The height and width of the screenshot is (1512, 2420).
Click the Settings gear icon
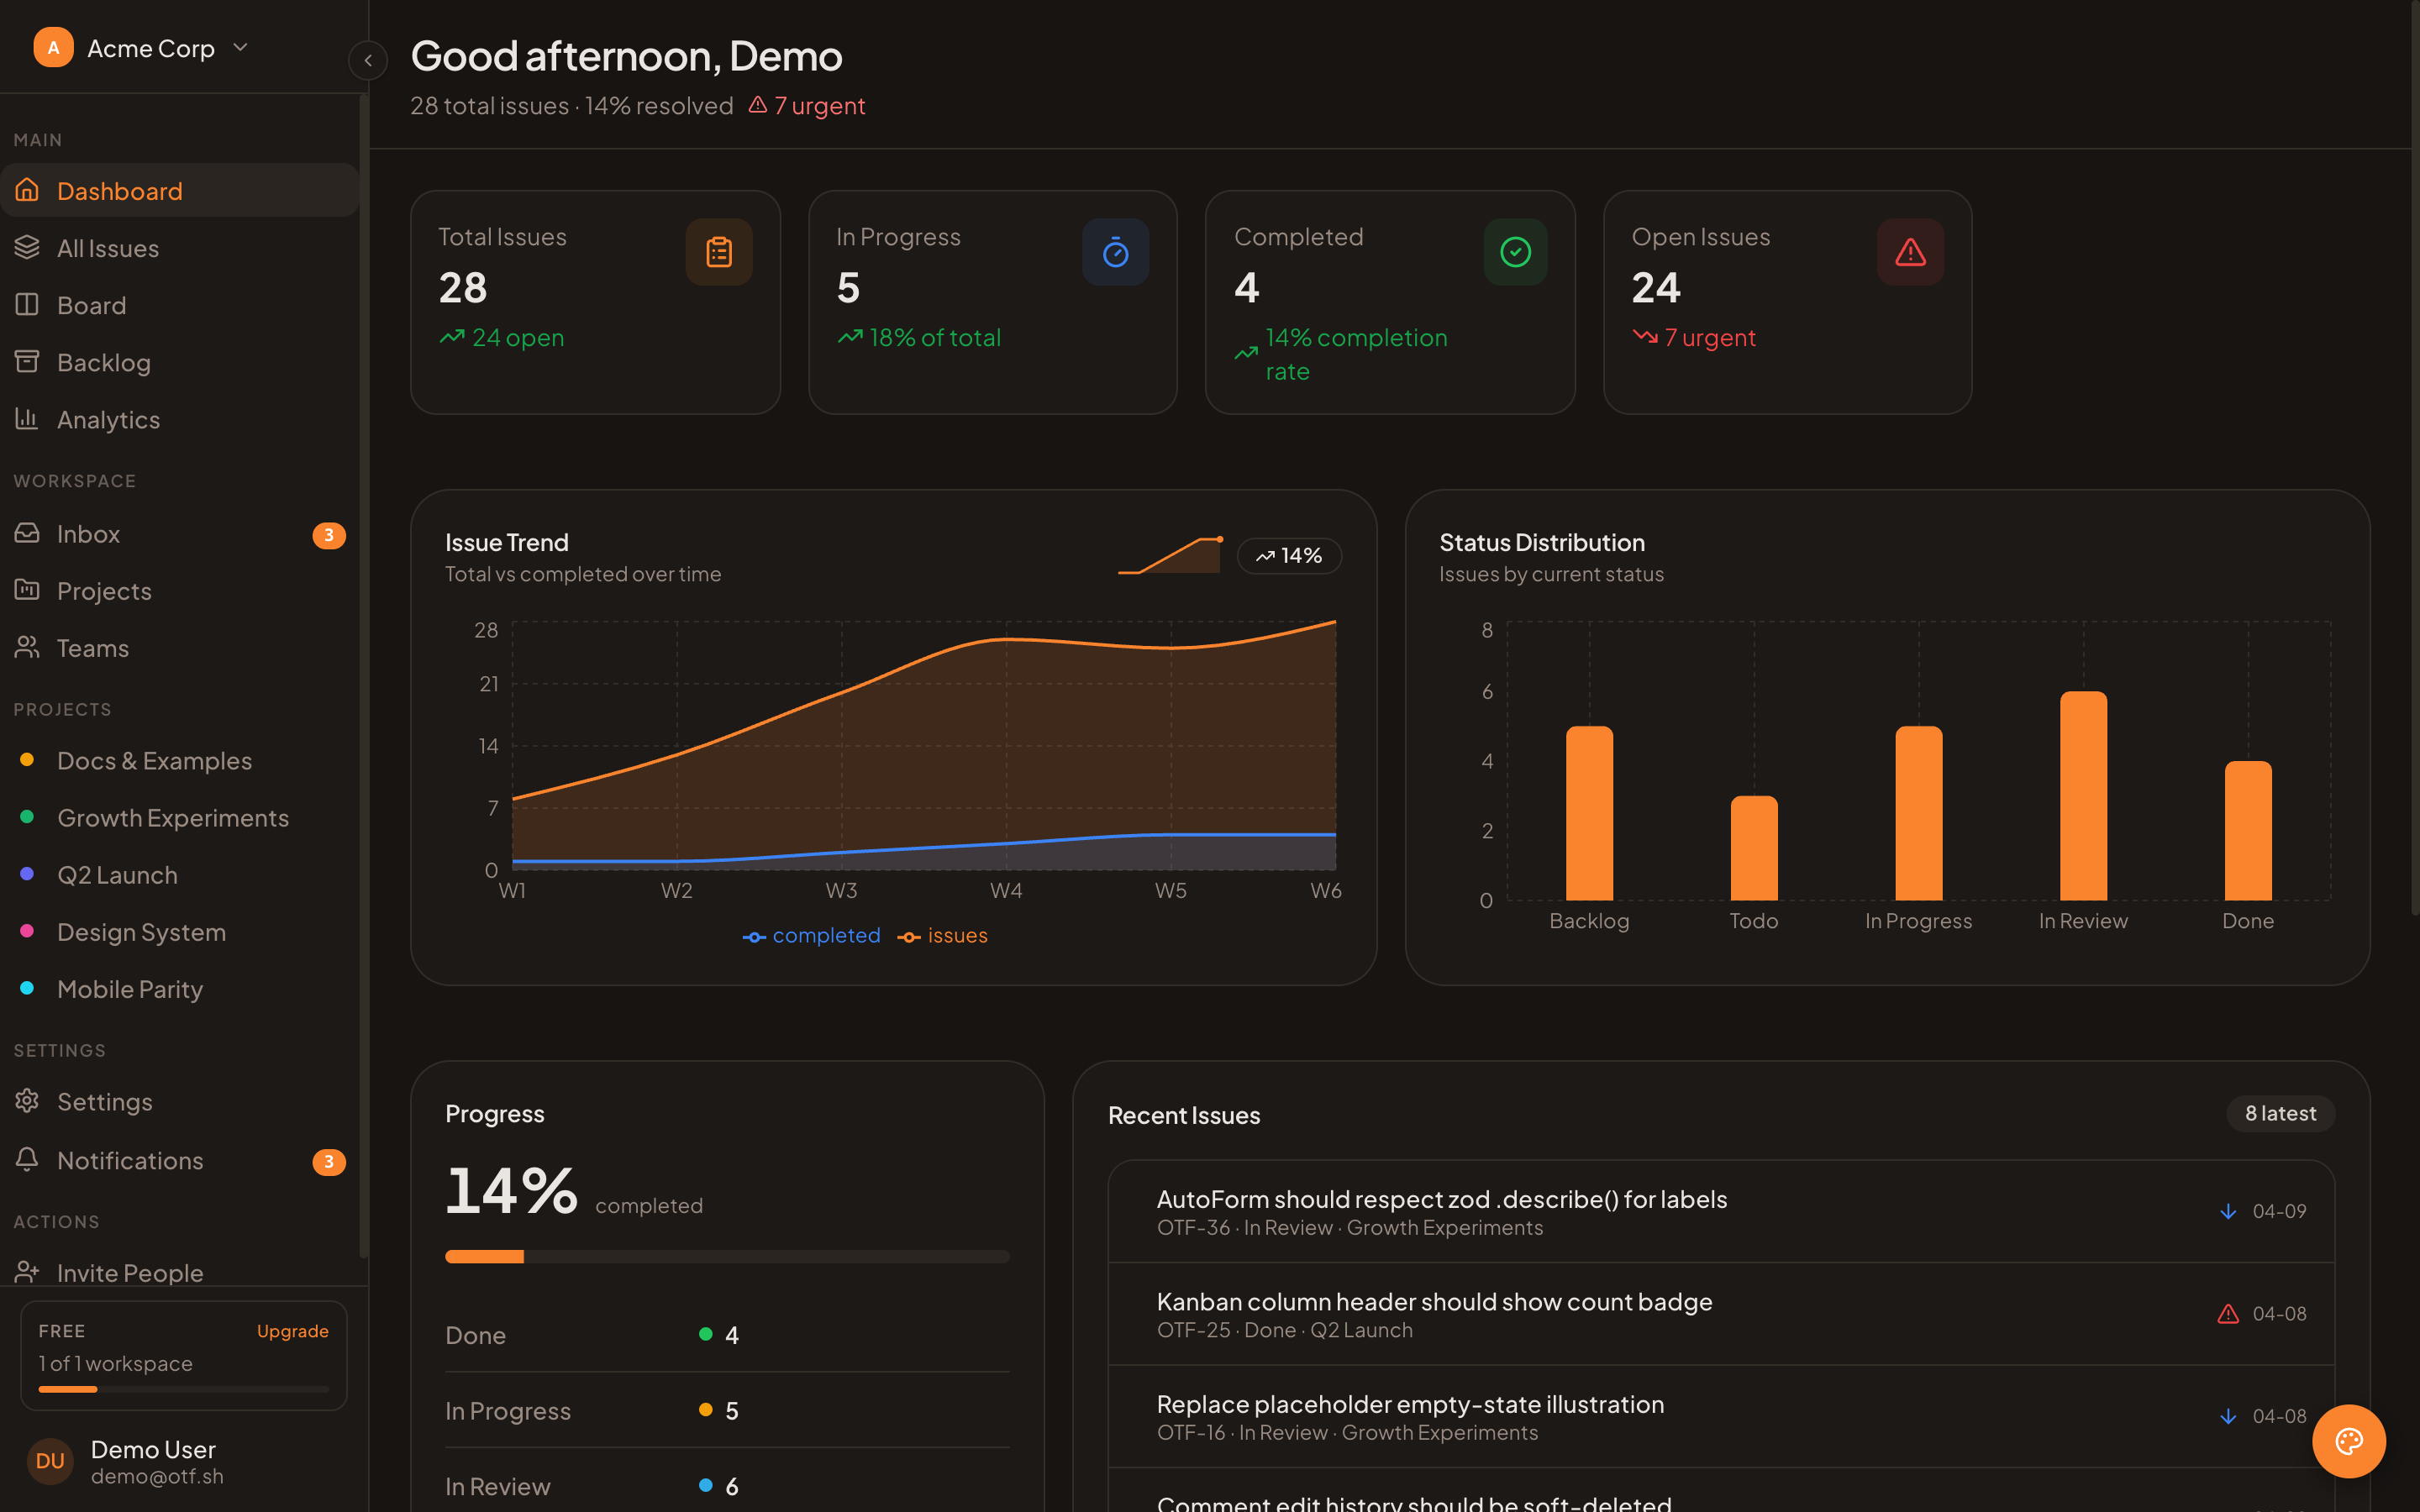coord(27,1100)
